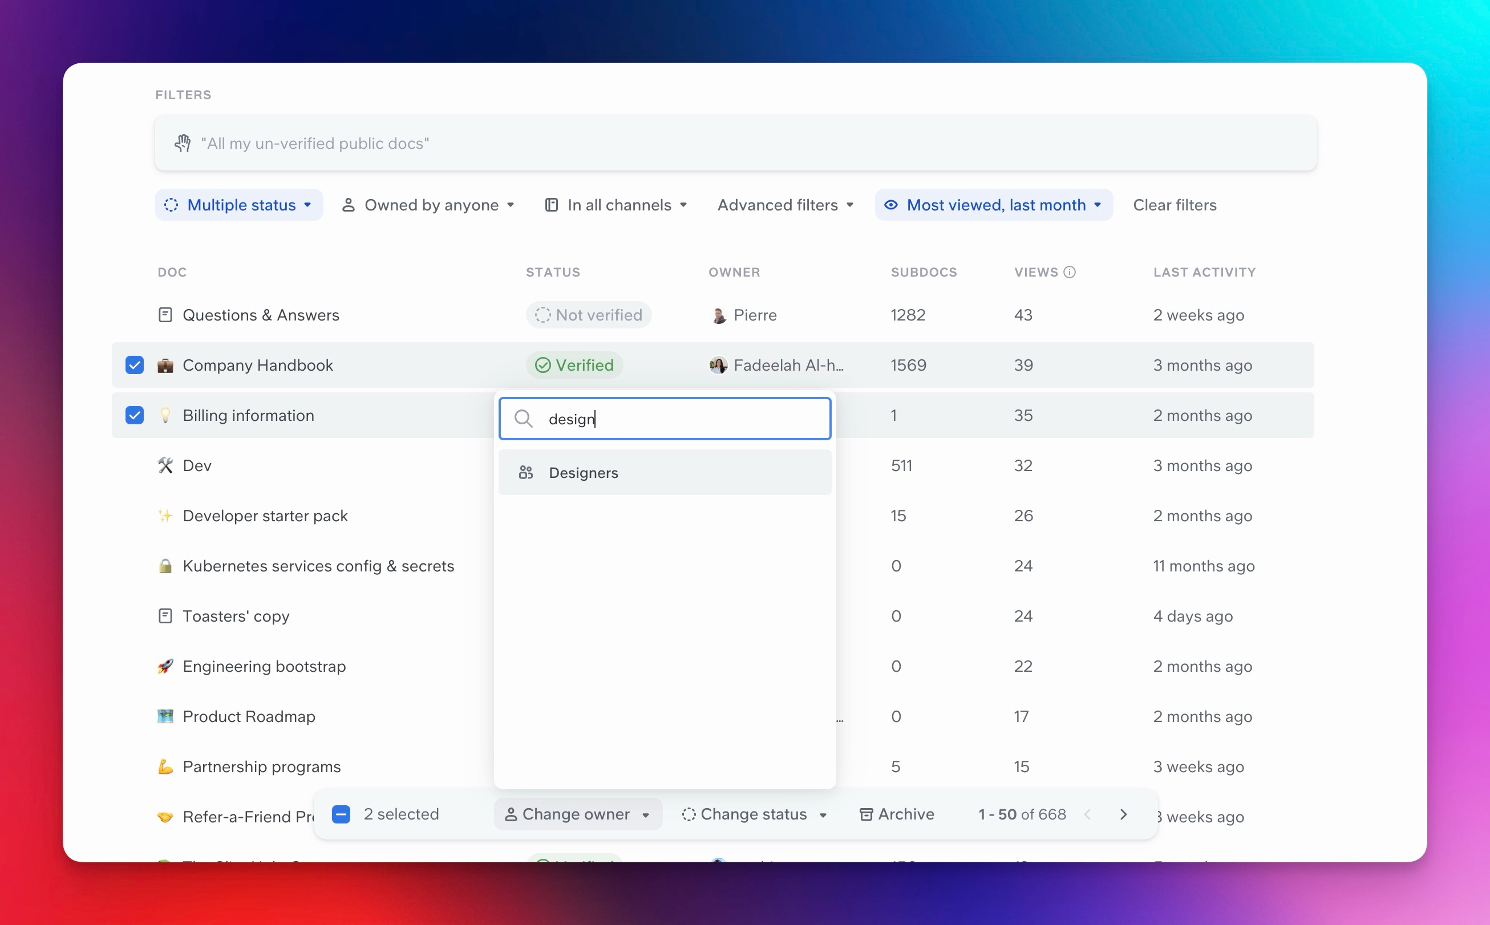The image size is (1490, 925).
Task: Uncheck the Billing information checkbox
Action: tap(135, 415)
